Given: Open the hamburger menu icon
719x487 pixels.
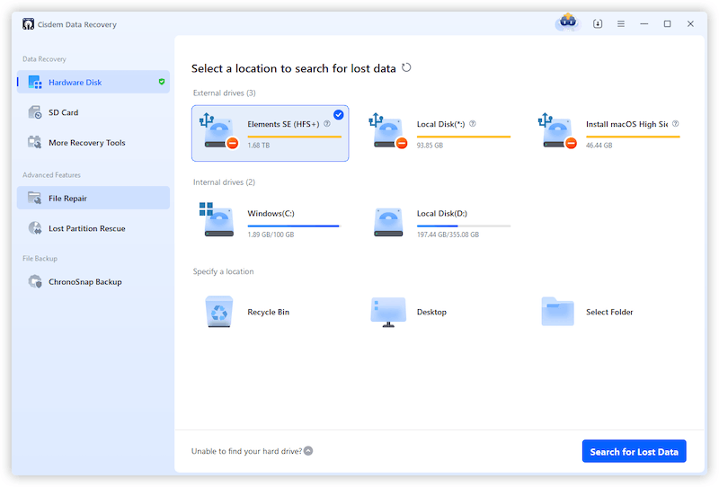Looking at the screenshot, I should pos(621,24).
